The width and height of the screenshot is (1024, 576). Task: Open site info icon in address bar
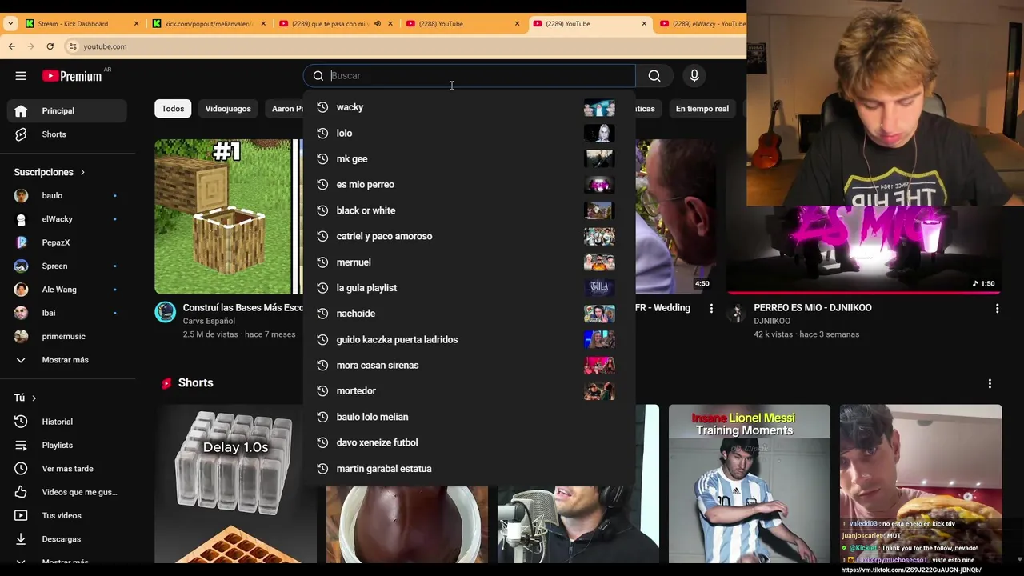coord(73,46)
